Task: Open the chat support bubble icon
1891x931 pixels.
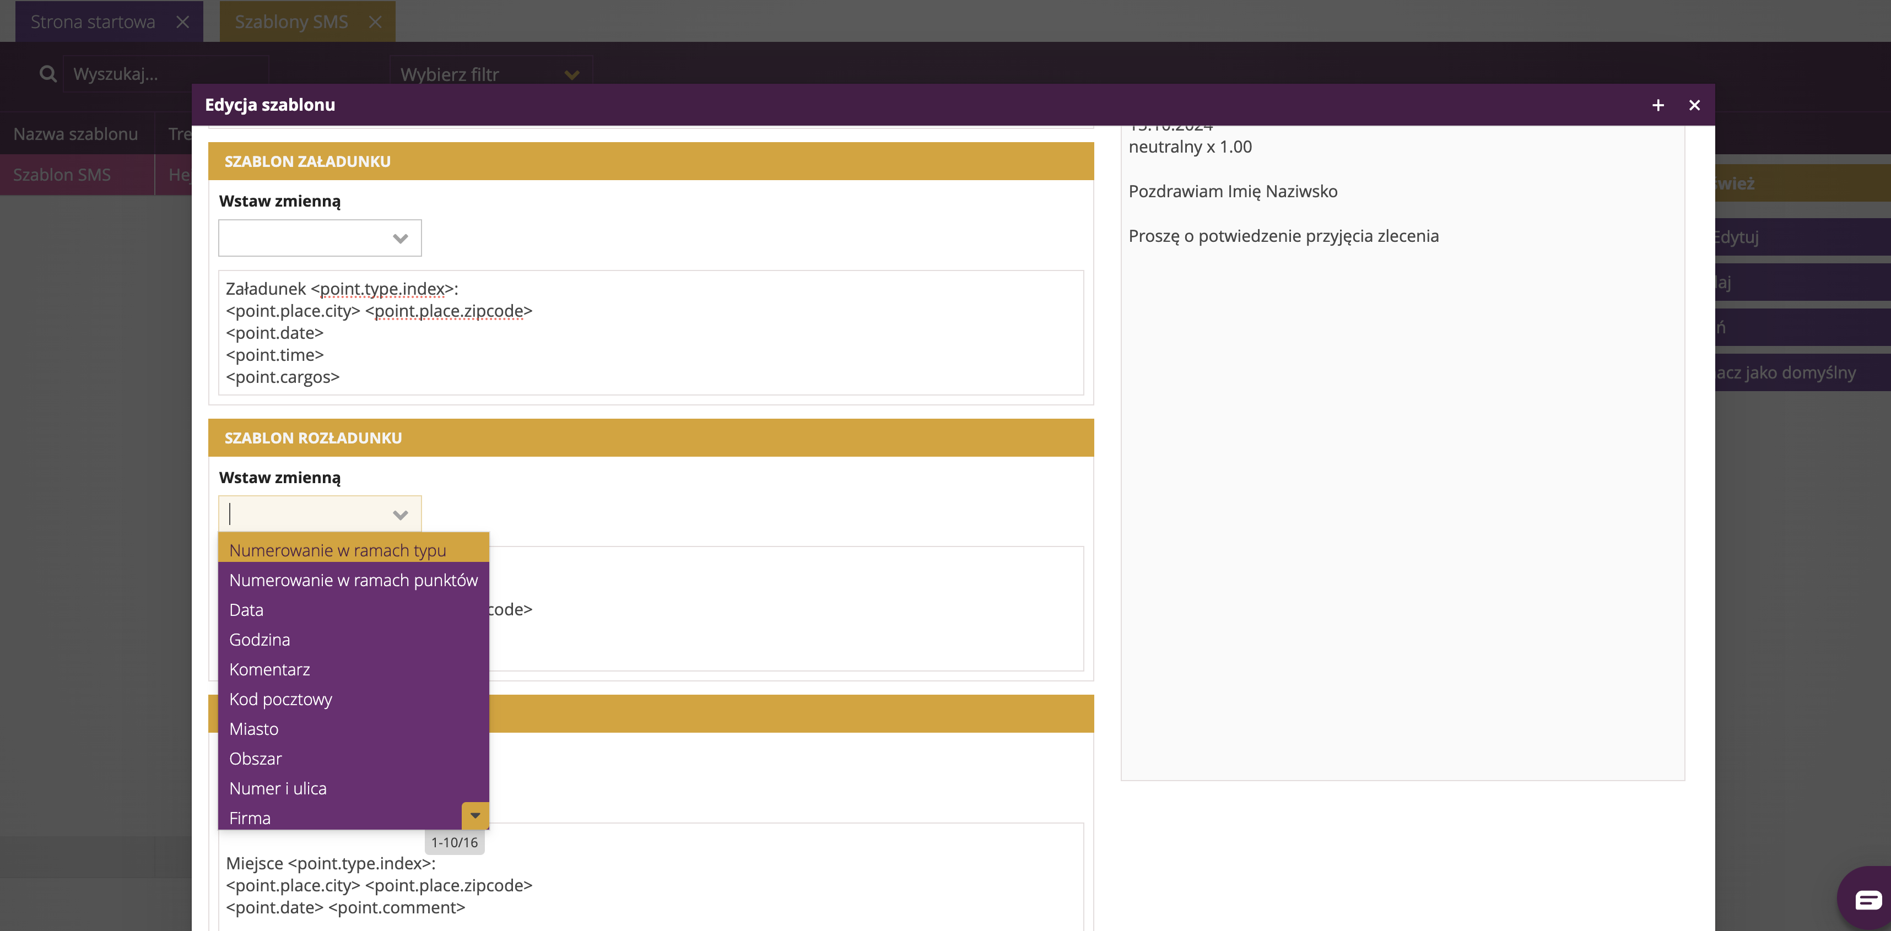Action: click(1867, 900)
